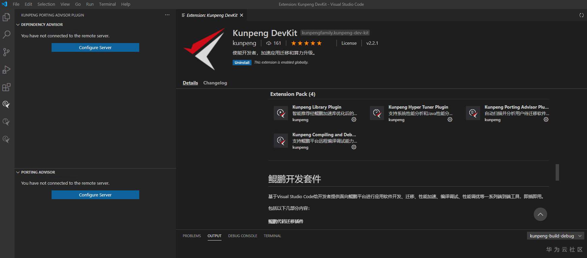The width and height of the screenshot is (587, 258).
Task: Click the Kunpeng DevKit extension logo
Action: (204, 49)
